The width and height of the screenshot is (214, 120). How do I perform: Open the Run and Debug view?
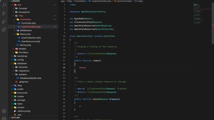(x=4, y=21)
